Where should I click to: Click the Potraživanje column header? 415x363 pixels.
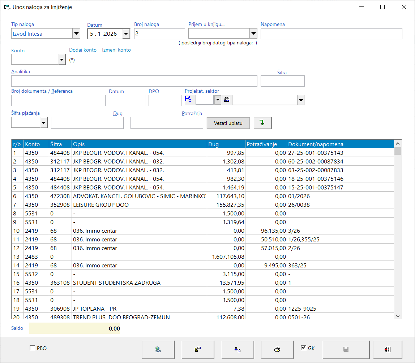point(266,144)
